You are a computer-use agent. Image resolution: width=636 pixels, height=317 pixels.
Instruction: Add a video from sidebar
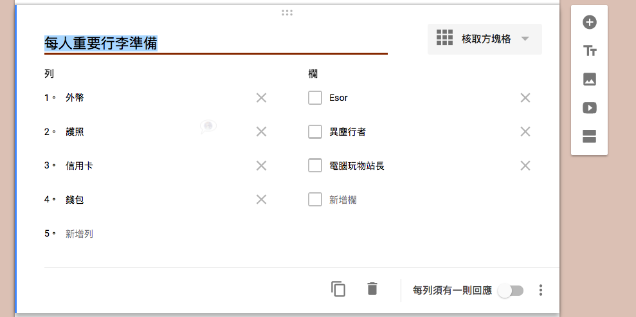click(x=589, y=108)
